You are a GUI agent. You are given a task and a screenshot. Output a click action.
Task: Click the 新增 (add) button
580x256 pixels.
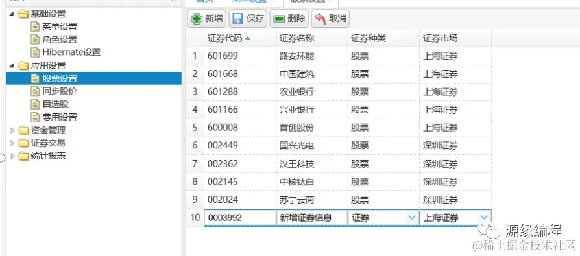click(207, 18)
